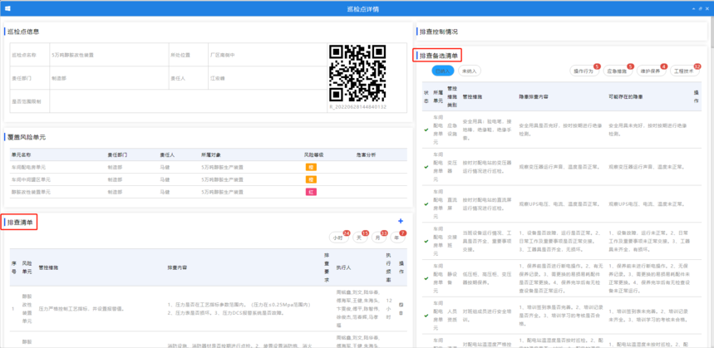Click green checkmark in 变压器 row
This screenshot has width=714, height=348.
point(426,166)
